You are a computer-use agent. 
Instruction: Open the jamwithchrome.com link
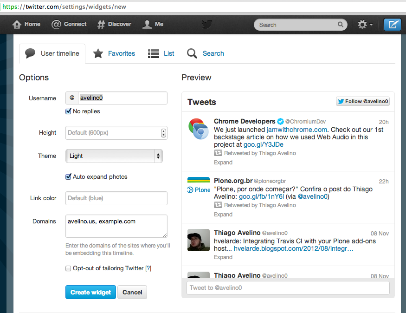297,130
